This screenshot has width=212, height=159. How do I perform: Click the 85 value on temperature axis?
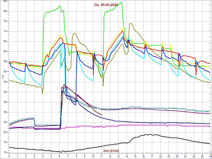pyautogui.click(x=5, y=1)
